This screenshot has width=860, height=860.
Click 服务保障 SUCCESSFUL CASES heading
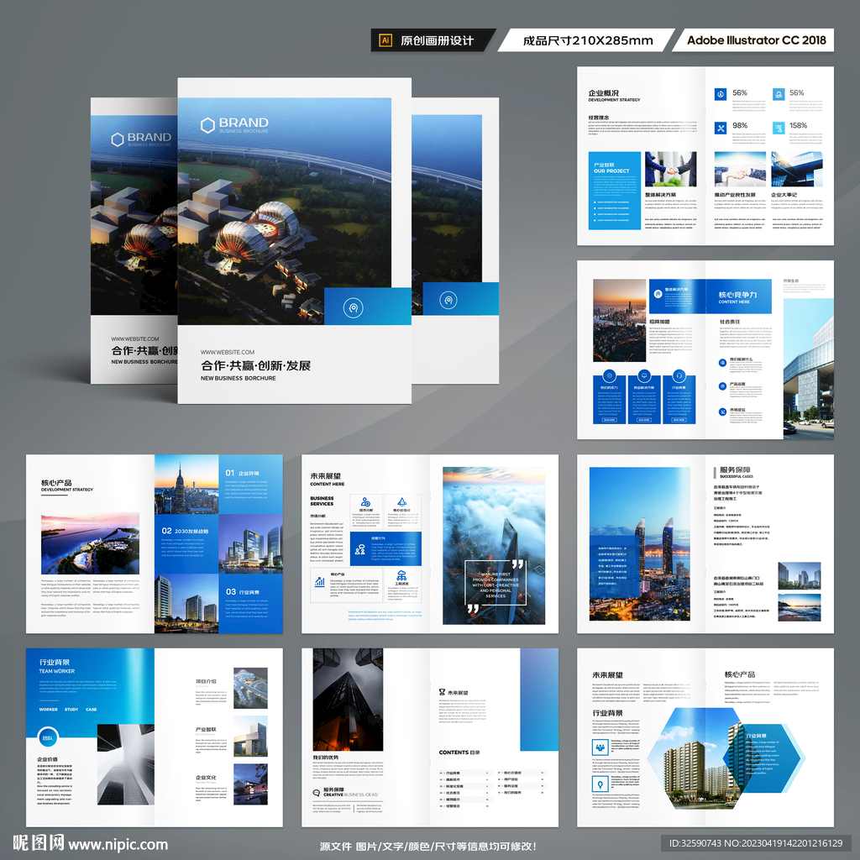click(x=736, y=472)
